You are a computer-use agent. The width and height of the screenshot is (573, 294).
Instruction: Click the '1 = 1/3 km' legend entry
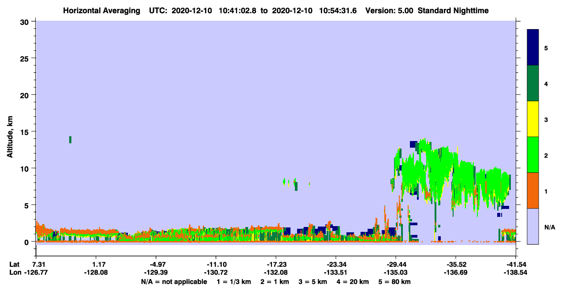tap(234, 282)
